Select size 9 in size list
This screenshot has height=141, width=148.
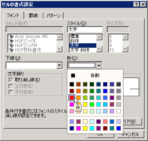coord(116,46)
